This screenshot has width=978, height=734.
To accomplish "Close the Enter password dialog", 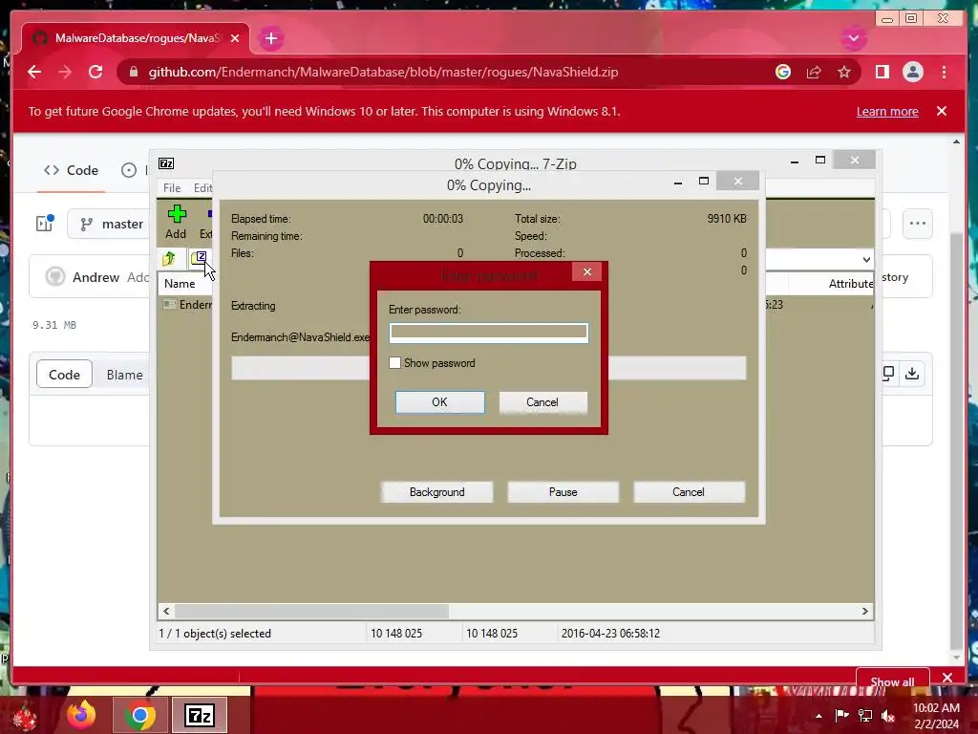I will pos(587,271).
